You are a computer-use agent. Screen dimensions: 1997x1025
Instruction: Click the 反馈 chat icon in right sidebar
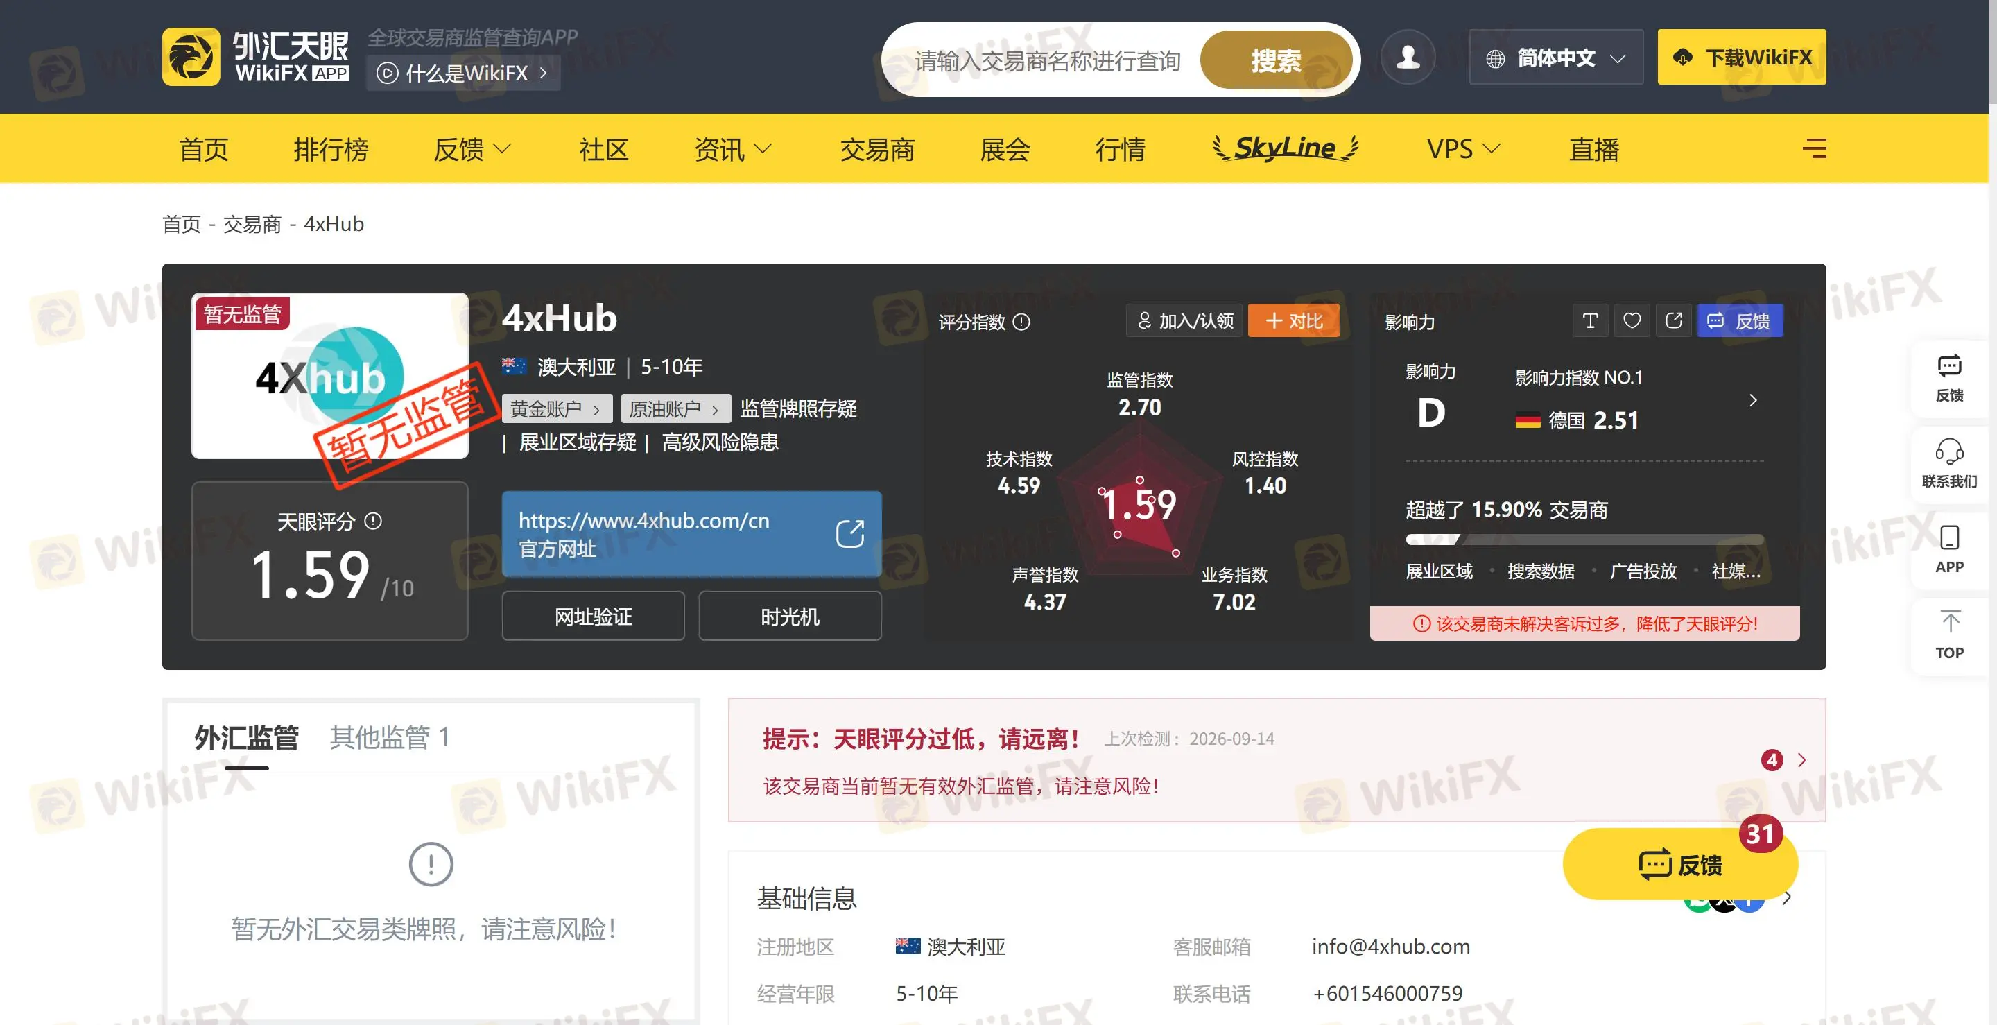[x=1949, y=380]
